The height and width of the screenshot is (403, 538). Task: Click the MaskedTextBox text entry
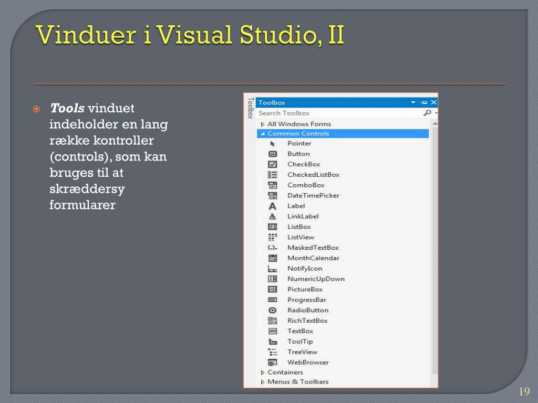tap(313, 248)
